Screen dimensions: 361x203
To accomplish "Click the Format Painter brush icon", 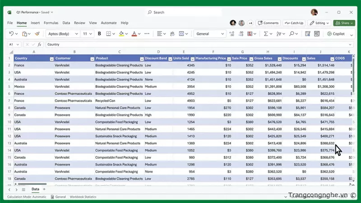I will point(37,34).
